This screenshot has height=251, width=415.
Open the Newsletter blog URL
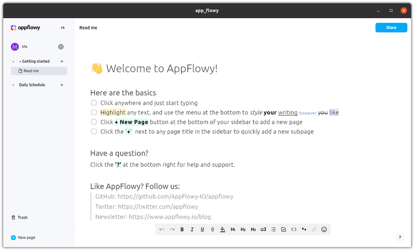pyautogui.click(x=170, y=217)
